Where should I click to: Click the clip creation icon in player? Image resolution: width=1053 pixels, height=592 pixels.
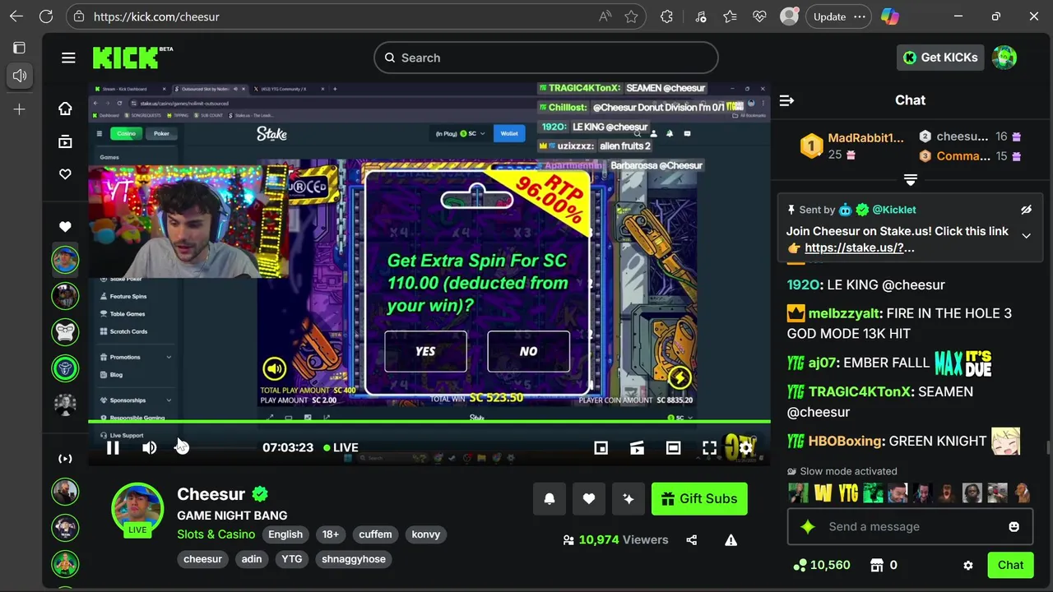point(637,447)
